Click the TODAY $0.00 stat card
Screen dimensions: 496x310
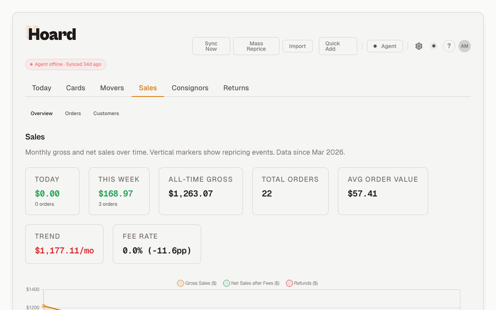52,191
